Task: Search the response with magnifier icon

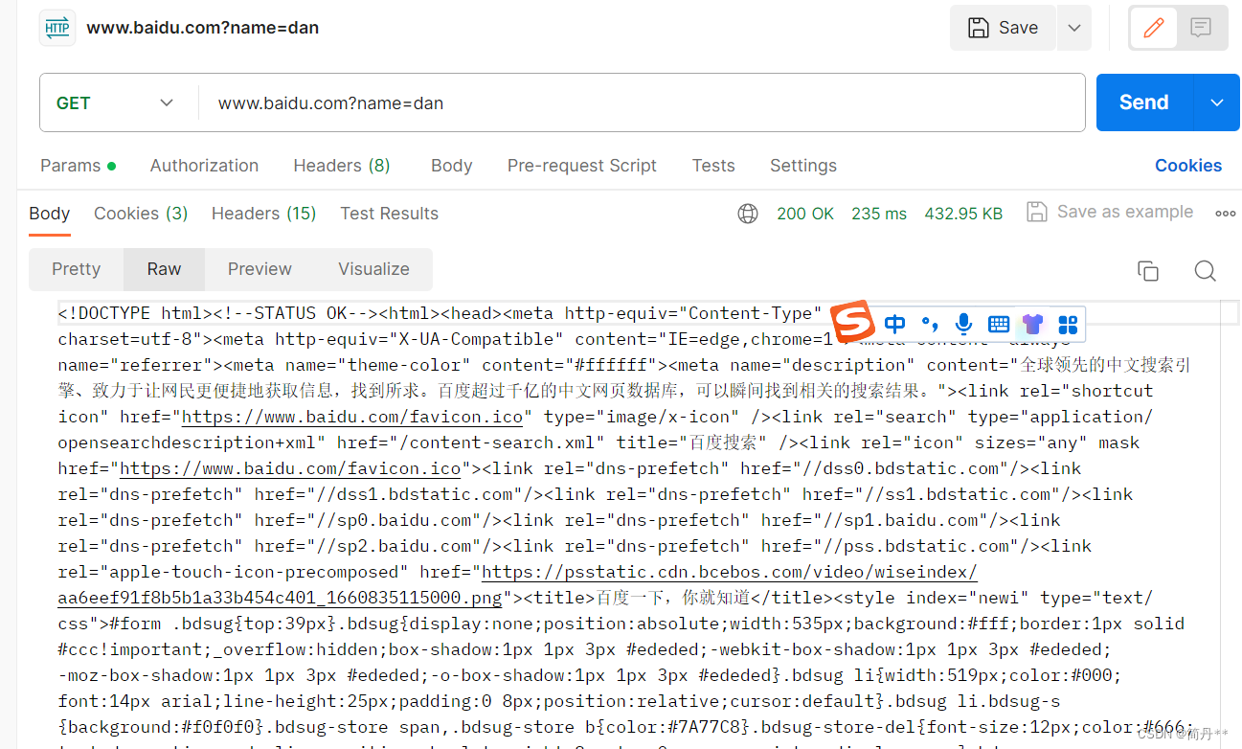Action: tap(1206, 271)
